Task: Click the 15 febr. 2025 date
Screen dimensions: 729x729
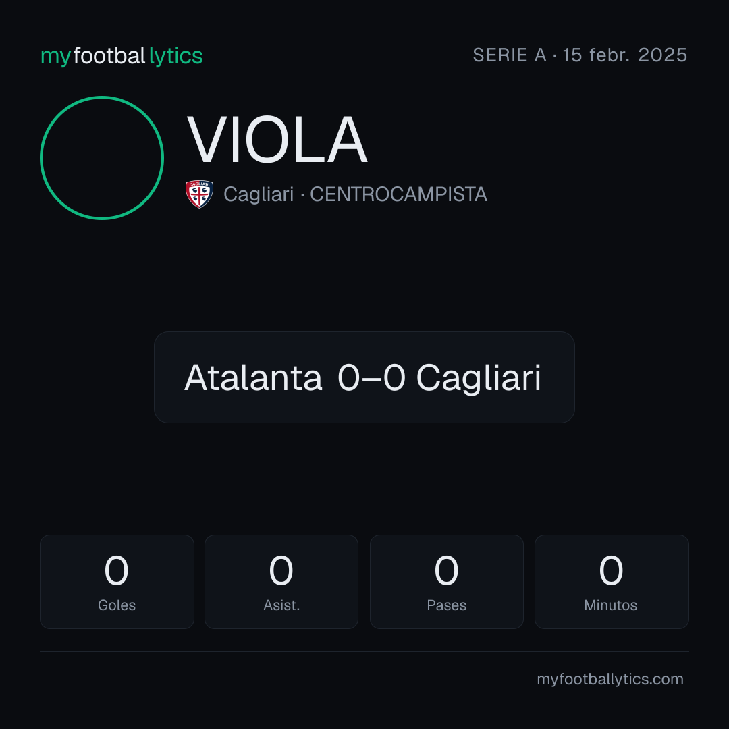Action: tap(625, 55)
